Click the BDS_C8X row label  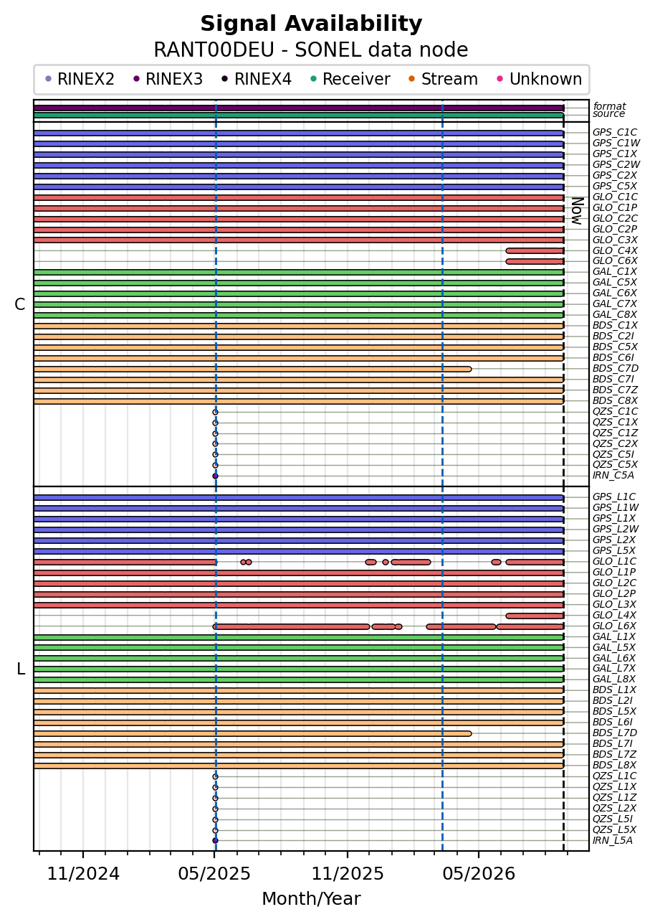coord(614,401)
